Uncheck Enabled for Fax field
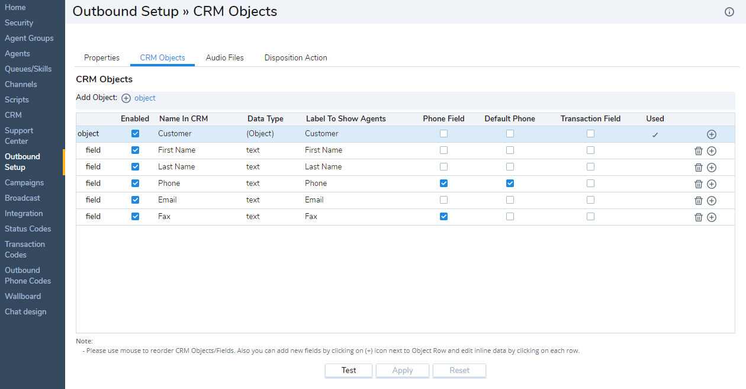Image resolution: width=746 pixels, height=389 pixels. click(x=135, y=217)
